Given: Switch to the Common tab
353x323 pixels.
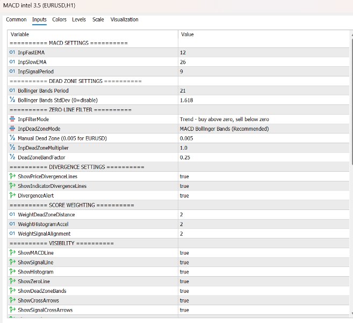Looking at the screenshot, I should (x=16, y=19).
